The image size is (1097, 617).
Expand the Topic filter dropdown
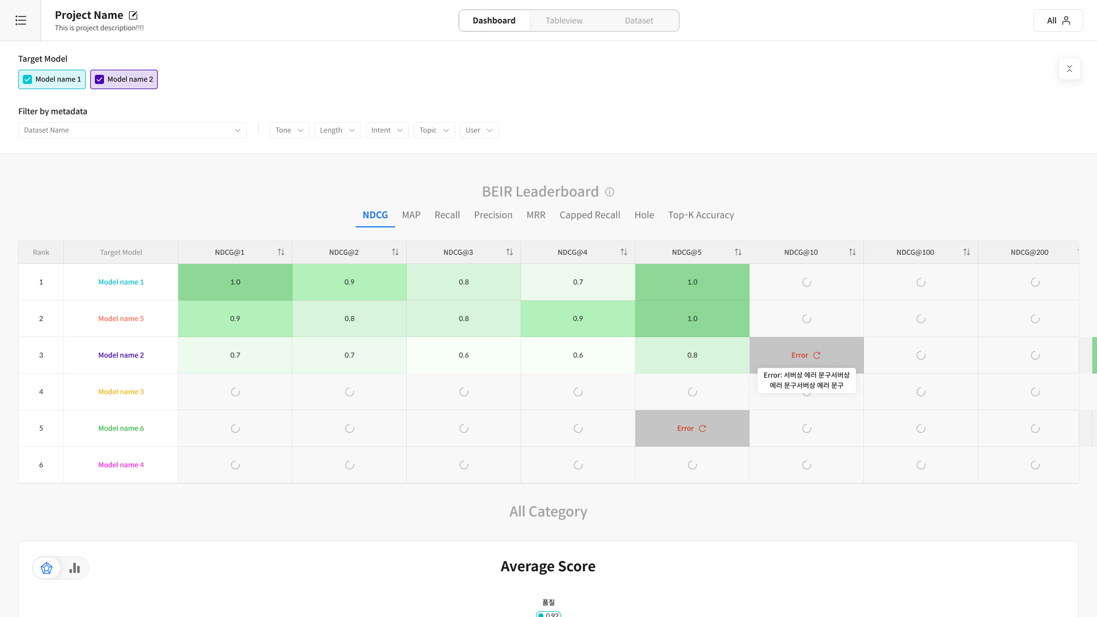click(434, 130)
